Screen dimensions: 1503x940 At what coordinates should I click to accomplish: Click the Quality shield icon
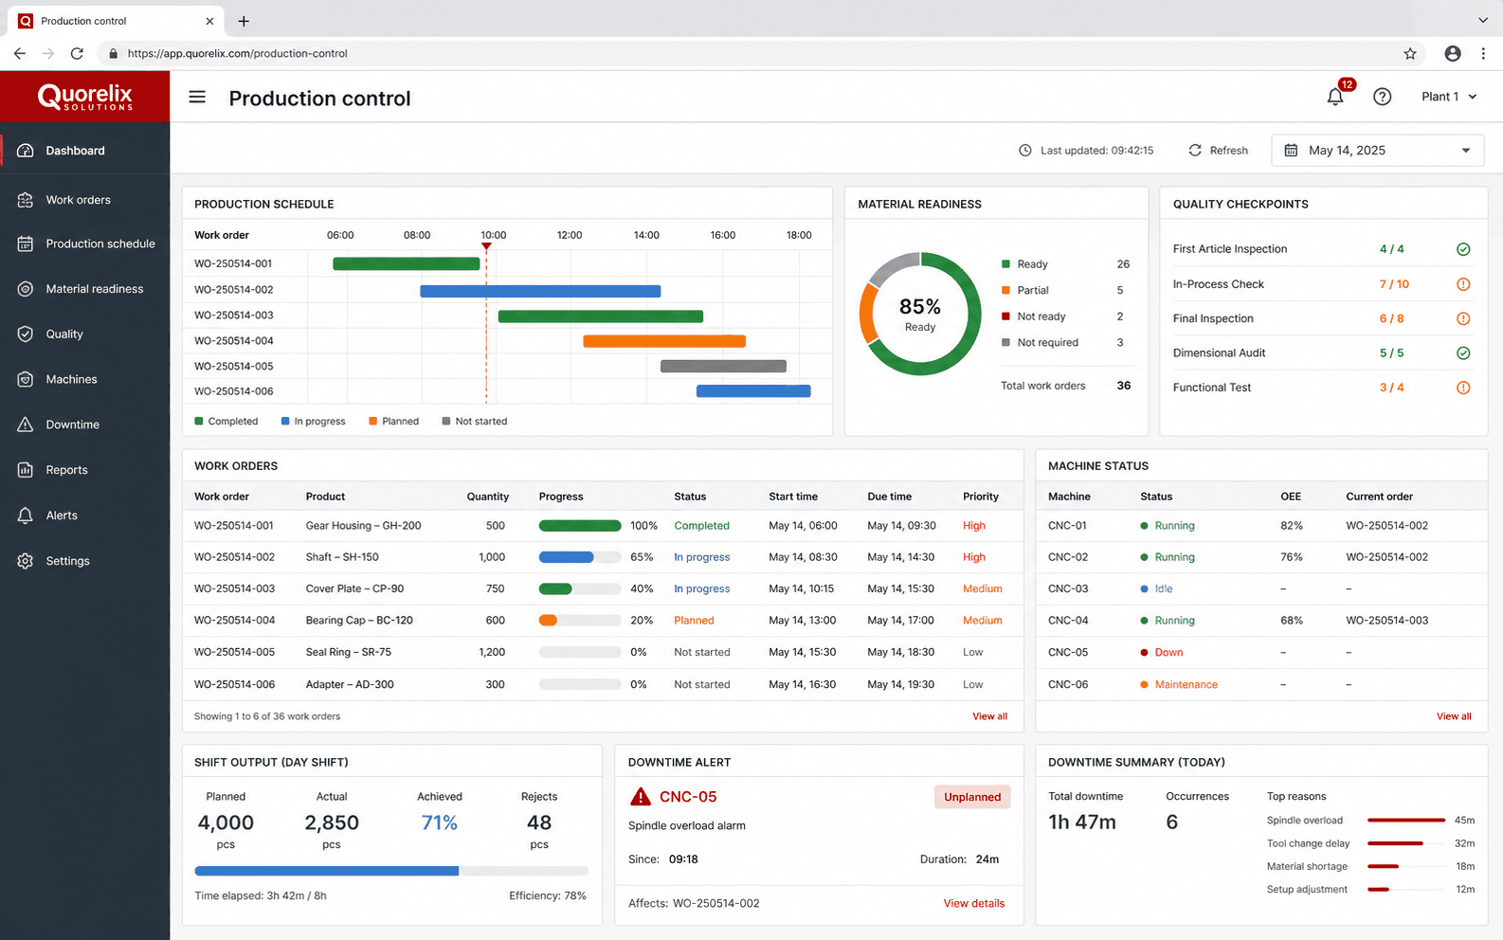coord(26,334)
